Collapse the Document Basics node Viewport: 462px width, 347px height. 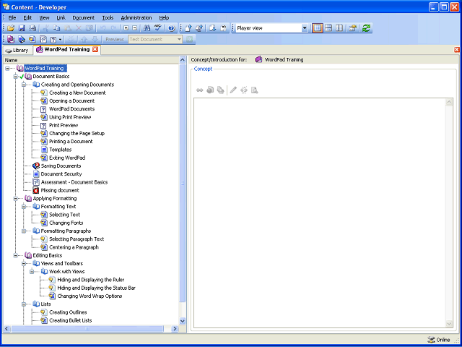coord(15,77)
